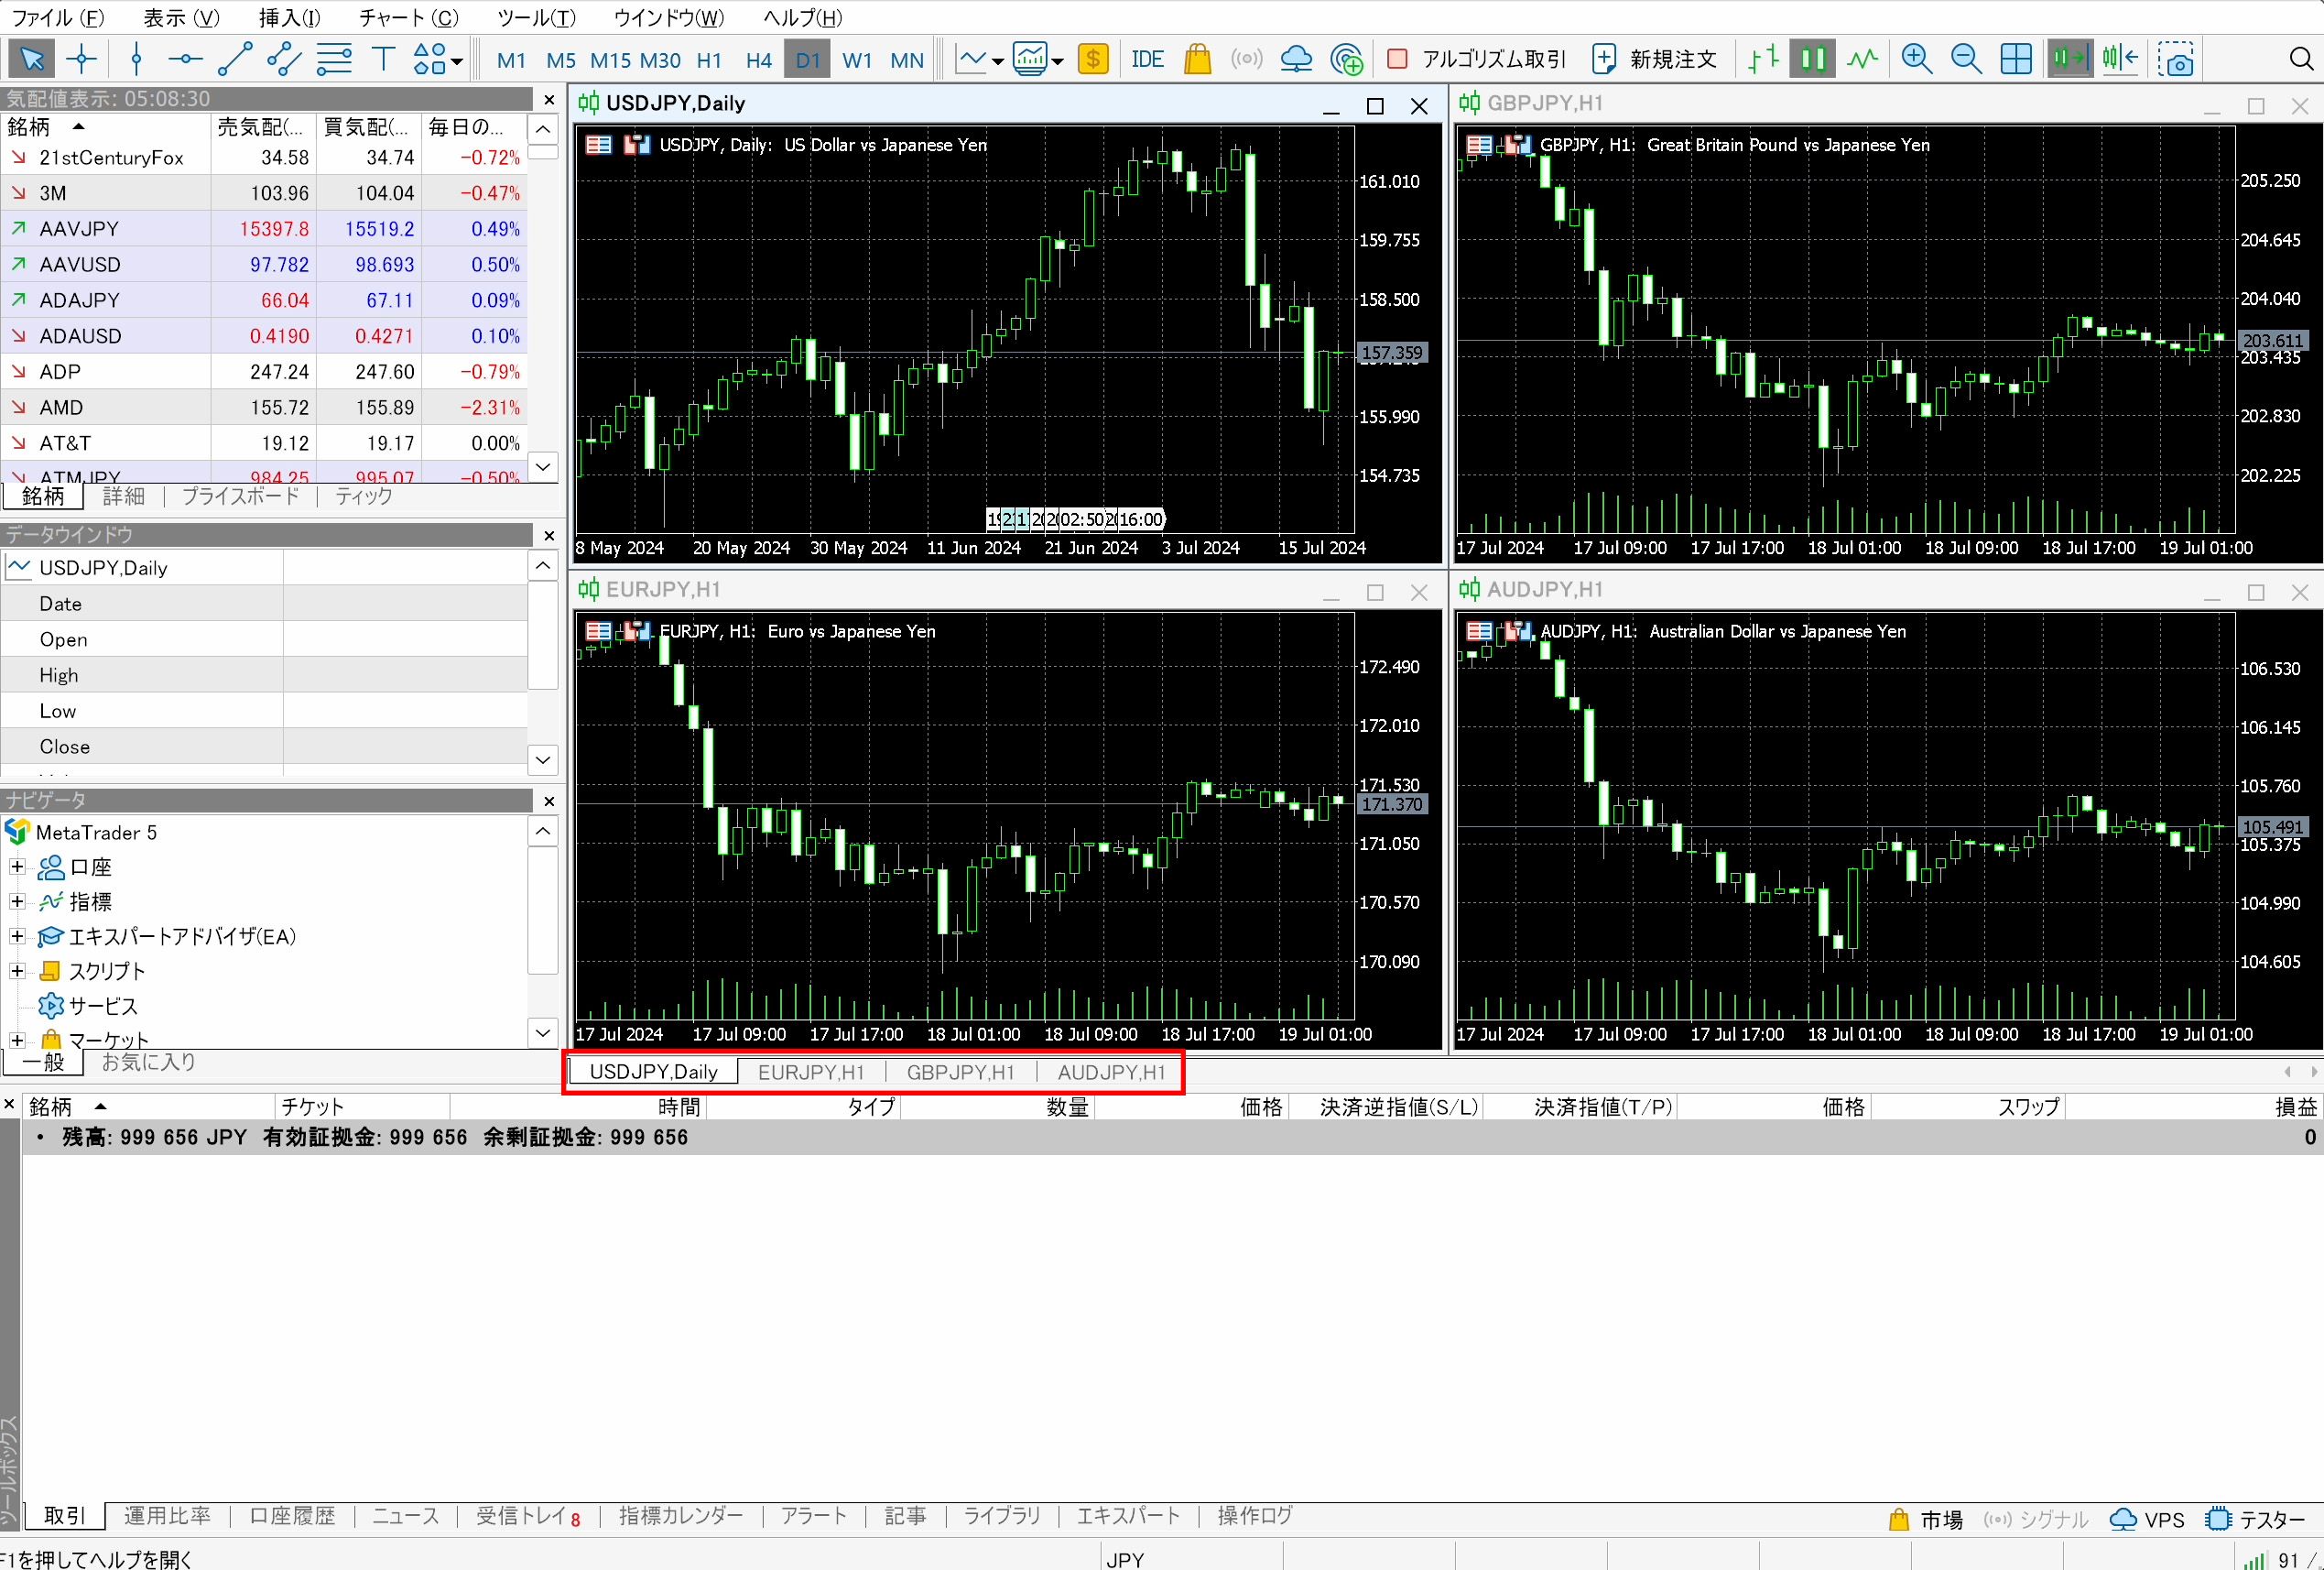Select the AMD row in Market Watch

coord(61,408)
